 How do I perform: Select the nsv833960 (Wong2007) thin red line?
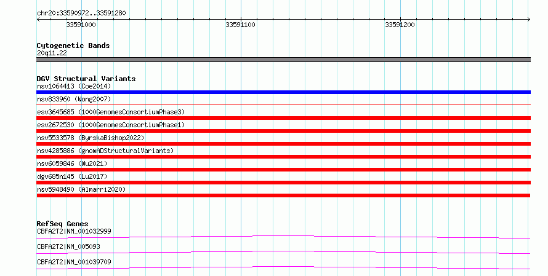(x=283, y=104)
